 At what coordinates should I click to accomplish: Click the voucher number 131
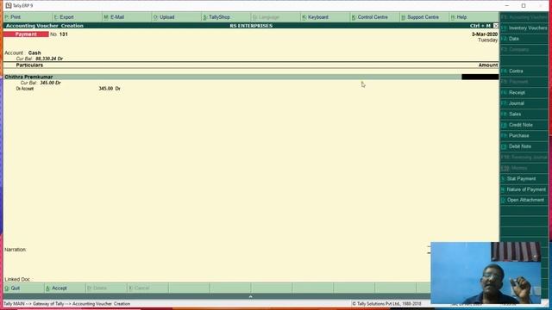[x=63, y=34]
